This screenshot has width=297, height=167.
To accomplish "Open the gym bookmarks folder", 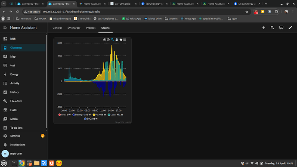I will click(232, 19).
